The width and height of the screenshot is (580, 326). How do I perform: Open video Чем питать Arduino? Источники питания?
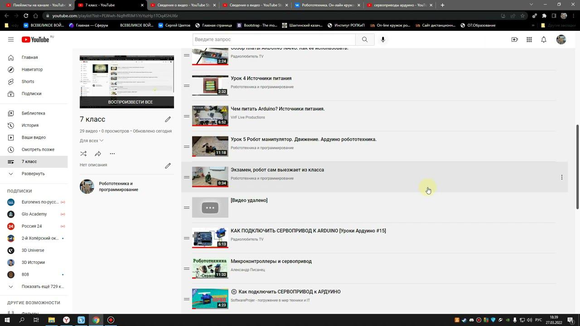(277, 109)
